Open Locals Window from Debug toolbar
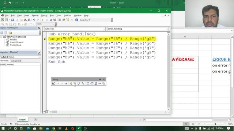The height and width of the screenshot is (131, 234). click(x=88, y=83)
